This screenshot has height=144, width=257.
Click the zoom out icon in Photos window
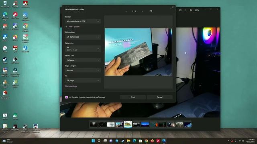pos(186,10)
